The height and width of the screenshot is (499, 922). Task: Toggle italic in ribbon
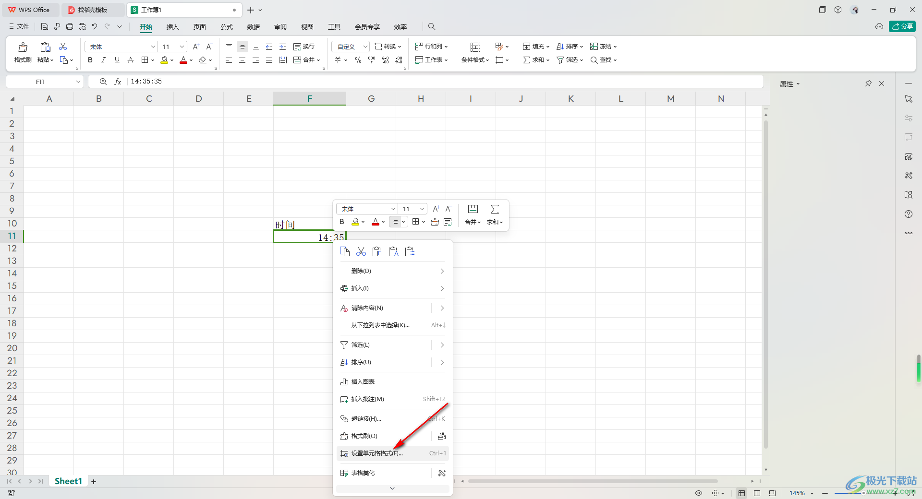pos(103,60)
